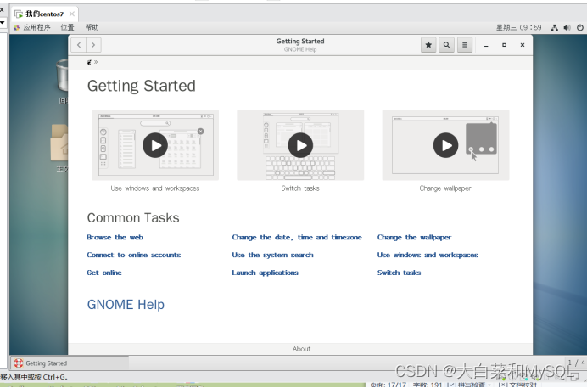The height and width of the screenshot is (388, 587).
Task: Select Getting Started in the bottom taskbar
Action: pyautogui.click(x=70, y=363)
